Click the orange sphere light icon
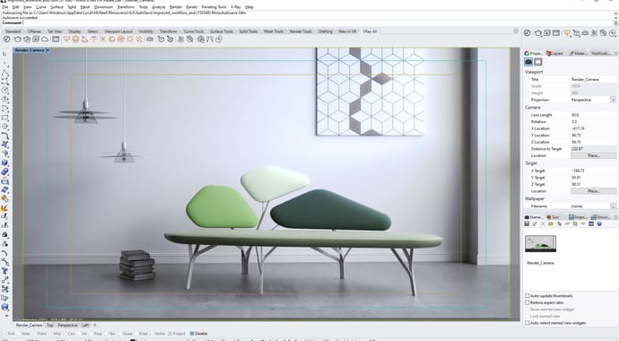 (x=75, y=39)
